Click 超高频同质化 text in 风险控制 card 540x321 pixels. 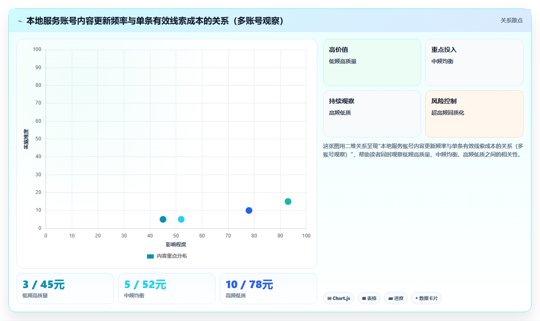[448, 113]
